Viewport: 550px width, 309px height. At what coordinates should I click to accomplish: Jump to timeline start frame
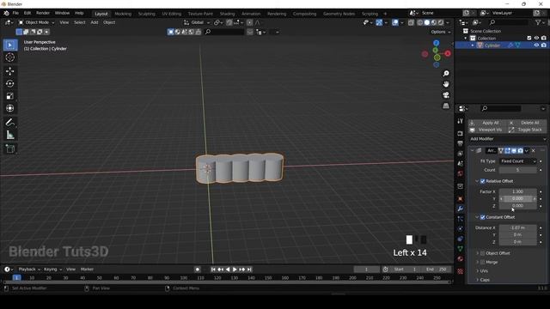click(x=213, y=270)
